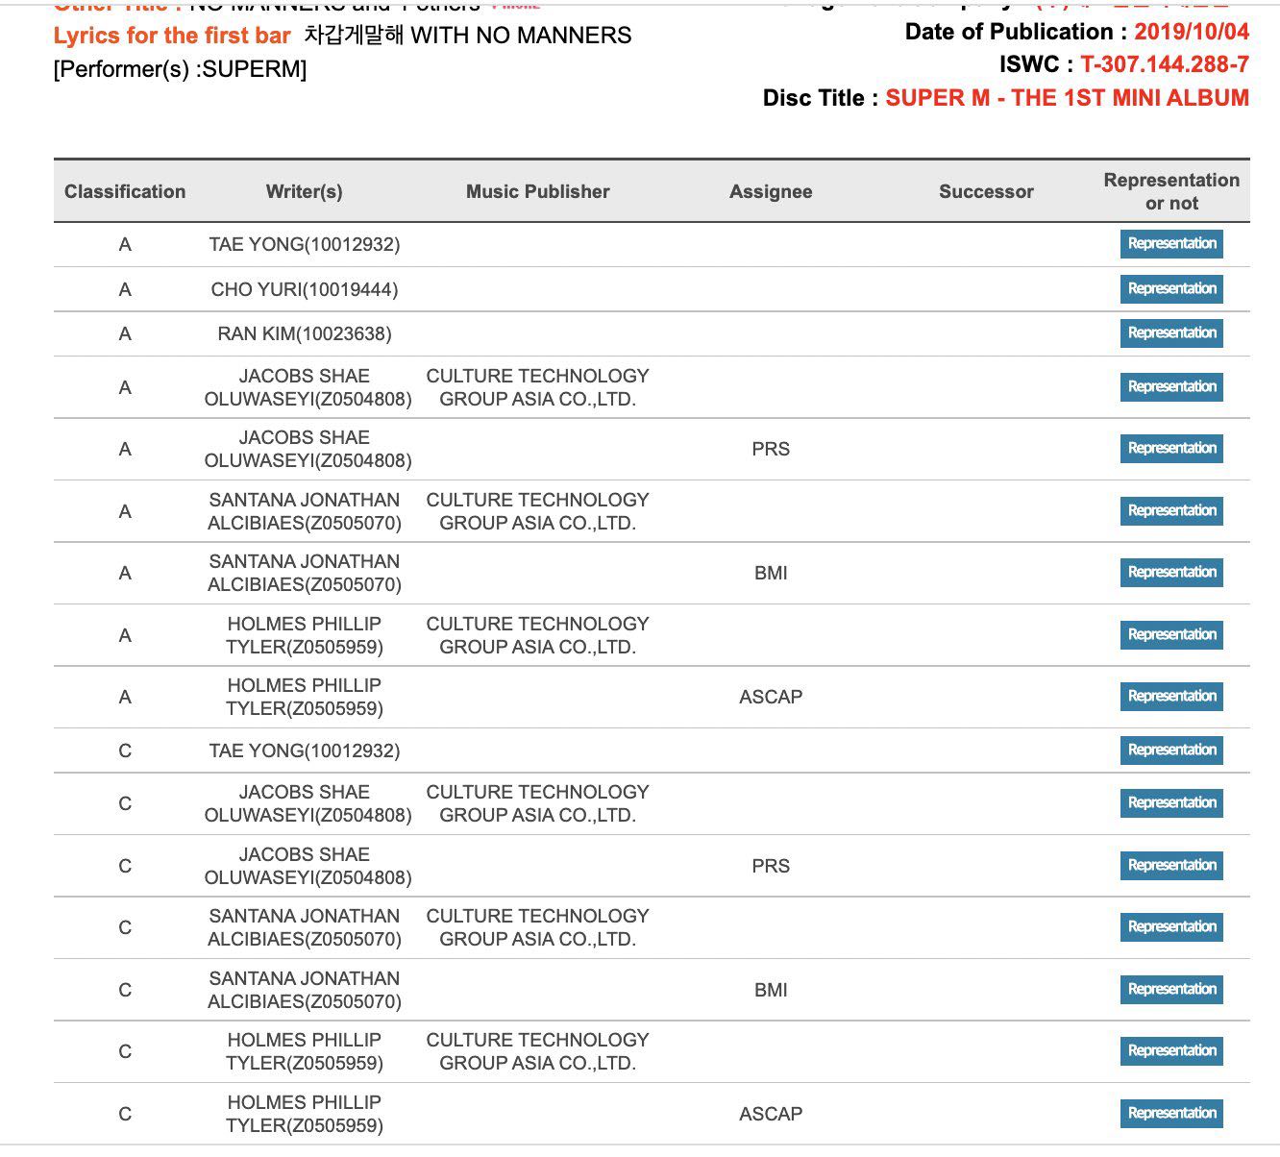Open Representation for class A SANTANA Culture Technology row
Viewport: 1280px width, 1157px height.
[x=1171, y=511]
